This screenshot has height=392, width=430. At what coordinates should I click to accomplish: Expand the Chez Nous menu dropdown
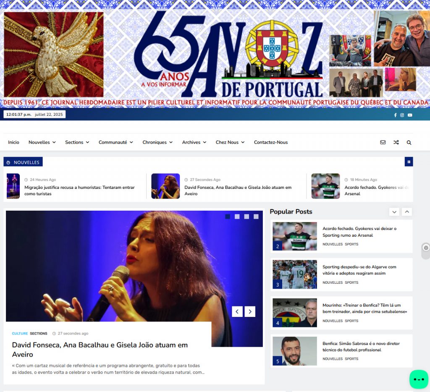(230, 142)
